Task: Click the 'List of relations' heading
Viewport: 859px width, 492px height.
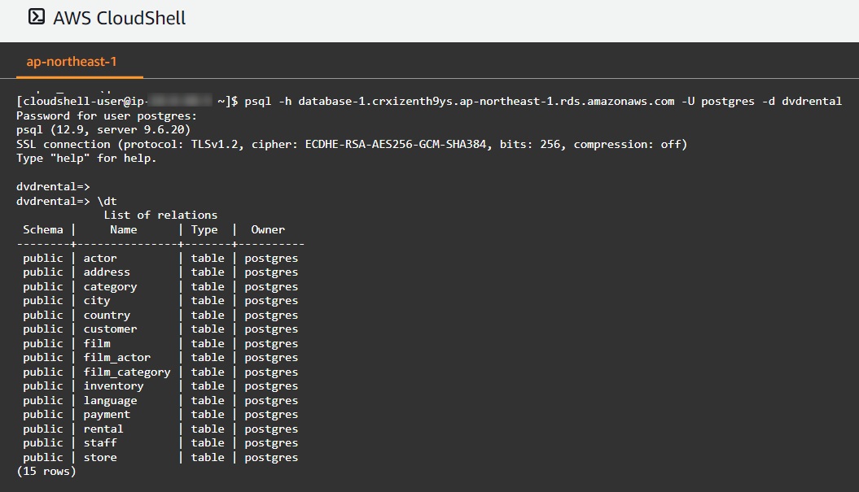Action: coord(160,215)
